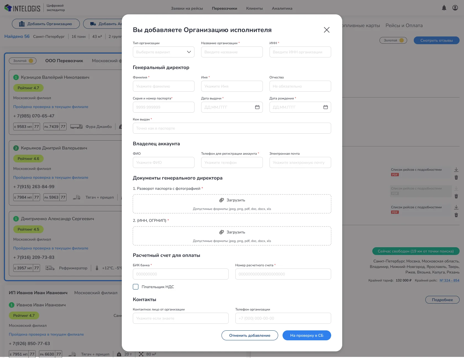464x358 pixels.
Task: Click the email input field
Action: (300, 162)
